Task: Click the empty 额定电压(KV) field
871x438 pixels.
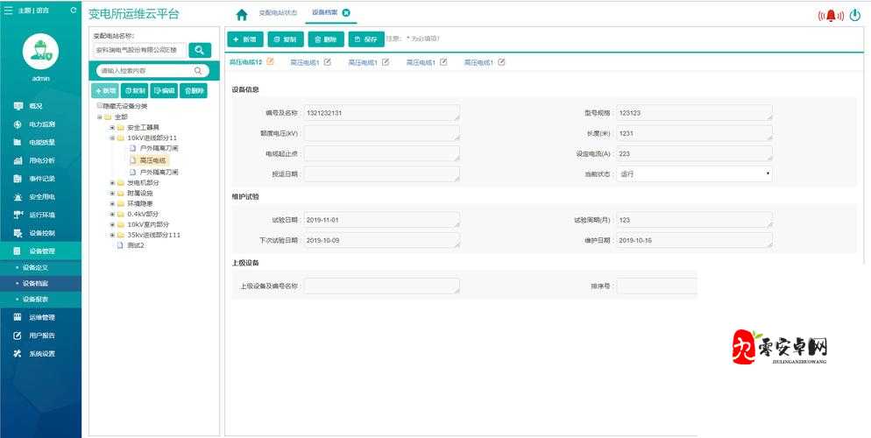Action: point(382,133)
